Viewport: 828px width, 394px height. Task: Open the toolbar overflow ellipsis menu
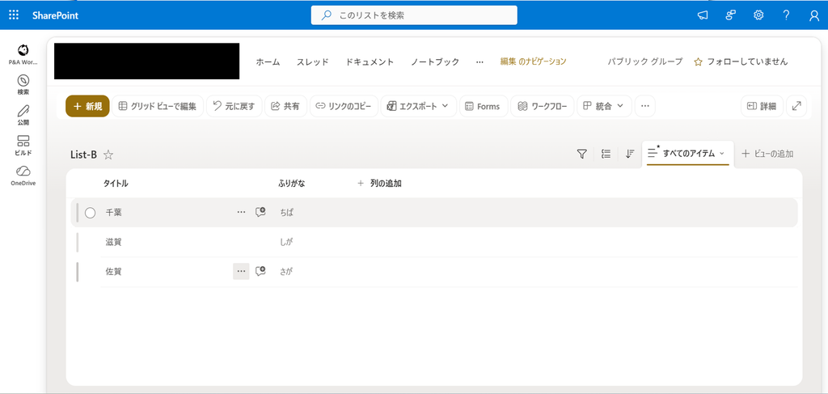click(644, 106)
